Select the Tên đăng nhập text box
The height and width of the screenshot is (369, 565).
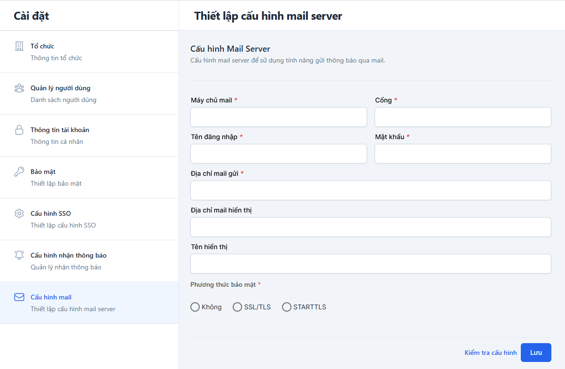pyautogui.click(x=278, y=154)
